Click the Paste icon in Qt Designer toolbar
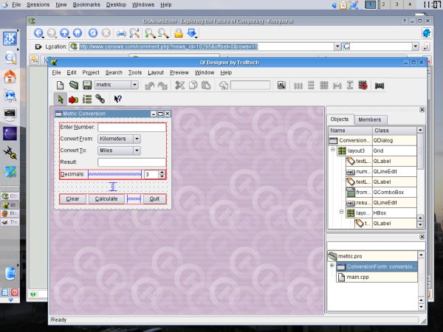 click(x=206, y=85)
